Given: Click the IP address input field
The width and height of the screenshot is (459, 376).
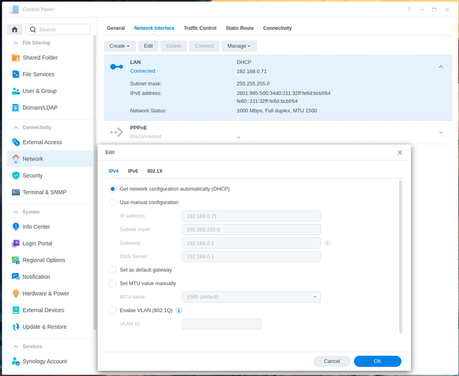Looking at the screenshot, I should click(x=251, y=216).
